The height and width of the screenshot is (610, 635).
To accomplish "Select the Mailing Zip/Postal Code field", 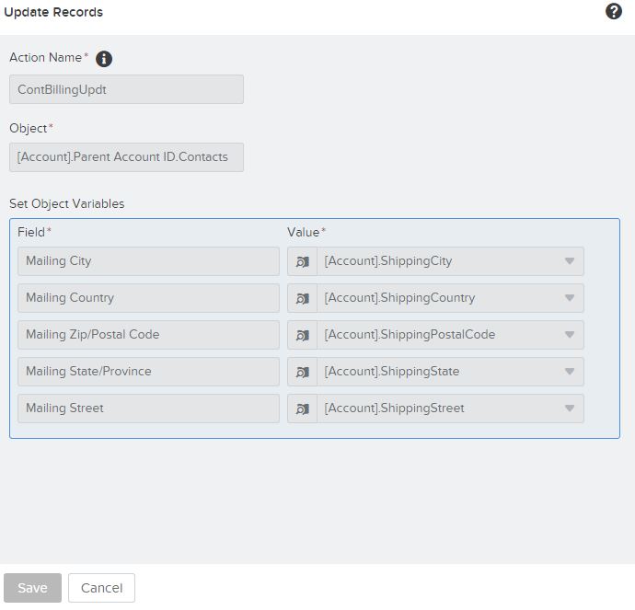I will 148,335.
